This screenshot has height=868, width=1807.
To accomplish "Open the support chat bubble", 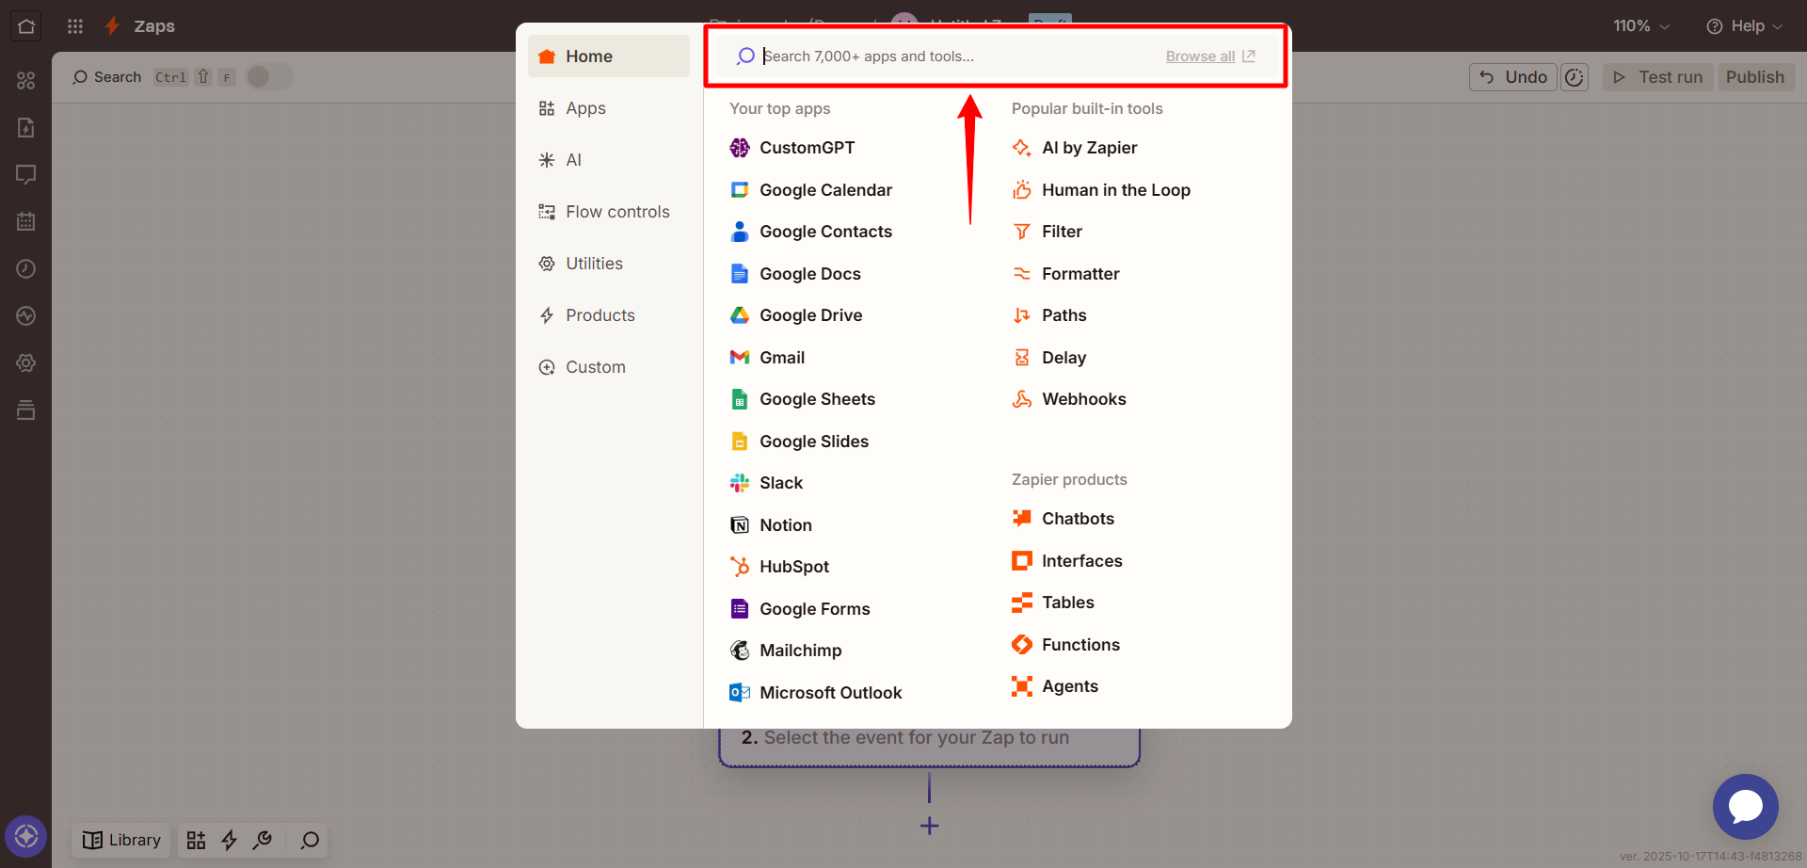I will [x=1745, y=807].
